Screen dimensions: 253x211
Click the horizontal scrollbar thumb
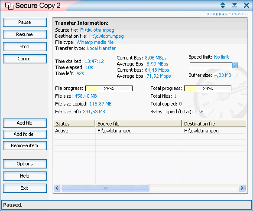tap(106, 188)
